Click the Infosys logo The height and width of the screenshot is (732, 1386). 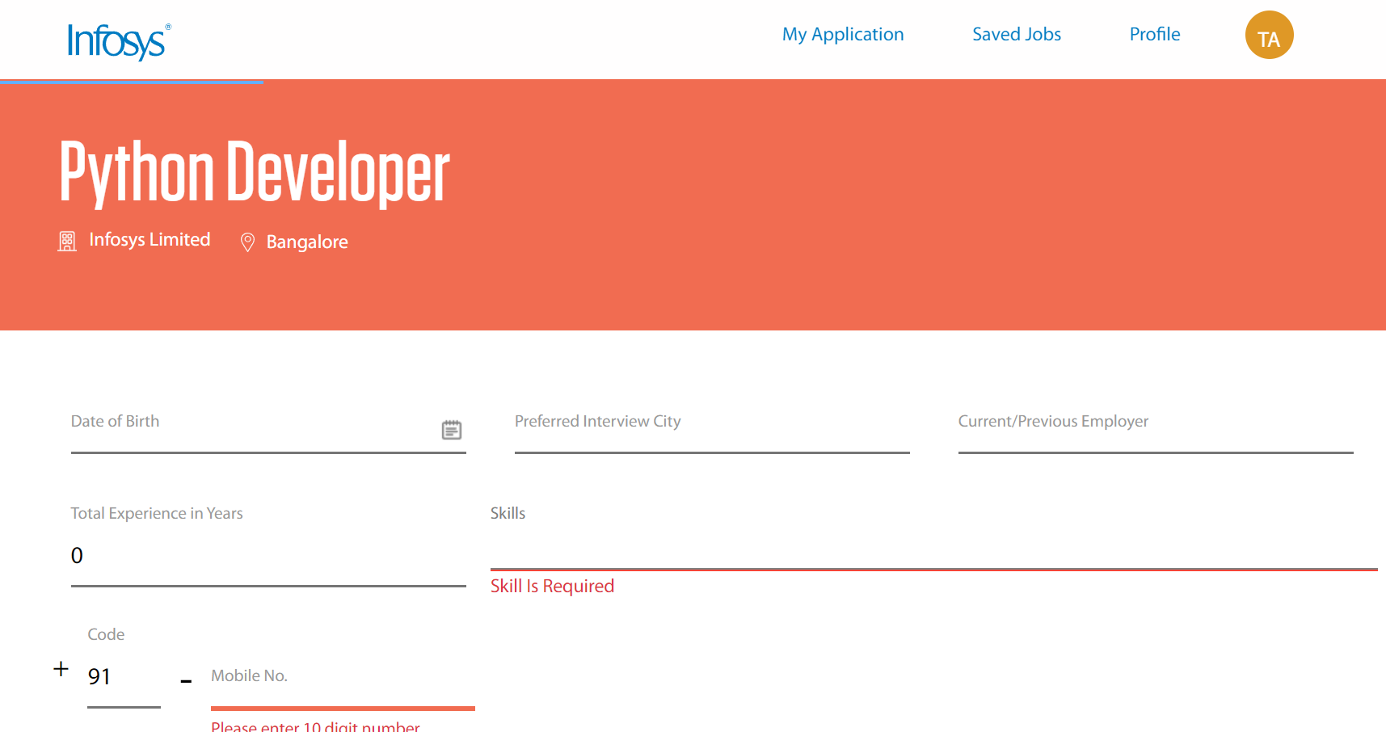(119, 41)
